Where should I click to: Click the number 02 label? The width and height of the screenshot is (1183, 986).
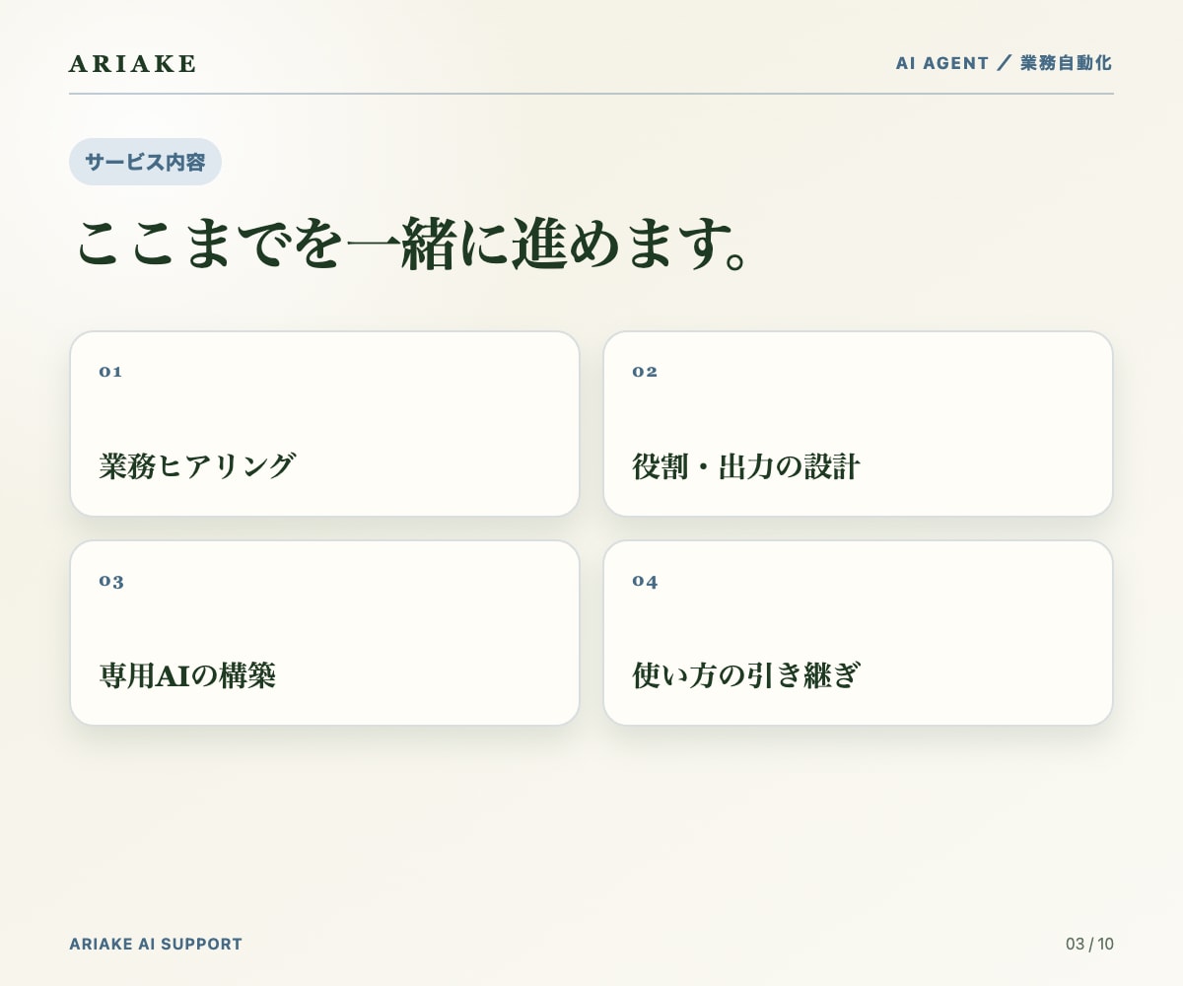point(645,372)
